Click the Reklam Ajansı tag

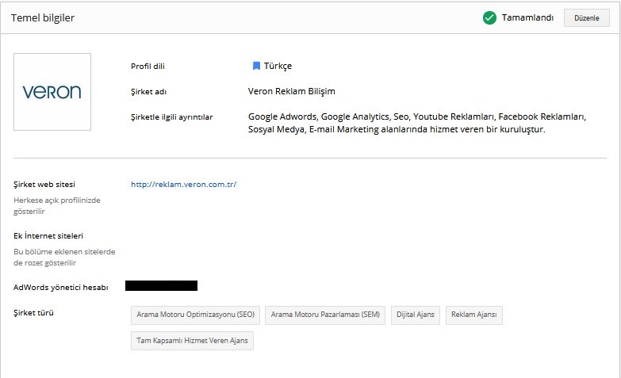point(473,315)
